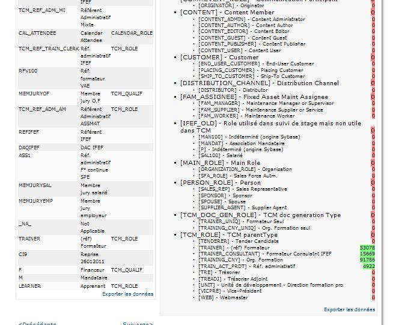The width and height of the screenshot is (399, 325).
Task: Select [TRAINER_UNIQ] Formateur Seul item
Action: tap(241, 221)
